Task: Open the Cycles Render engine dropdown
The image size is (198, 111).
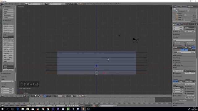Action: 72,4
